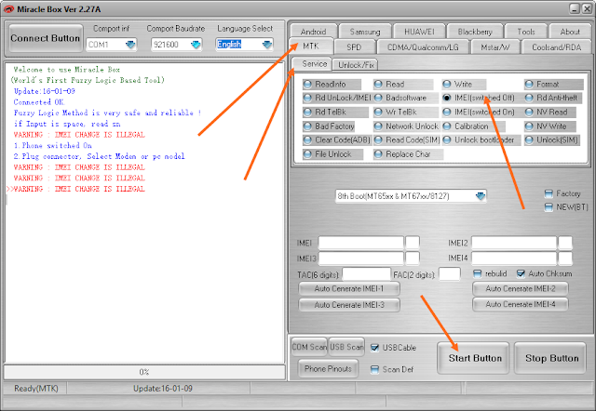The image size is (596, 411).
Task: Click the 0% progress bar
Action: (x=144, y=372)
